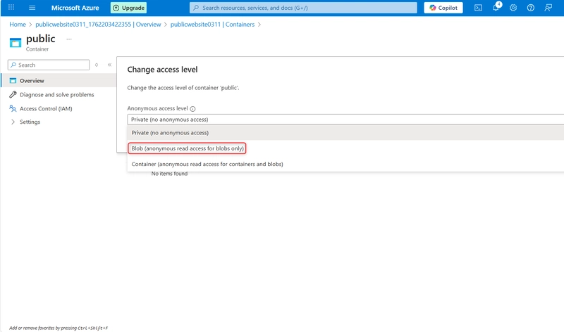Open the notifications bell
Screen dimensions: 564x332
(496, 8)
